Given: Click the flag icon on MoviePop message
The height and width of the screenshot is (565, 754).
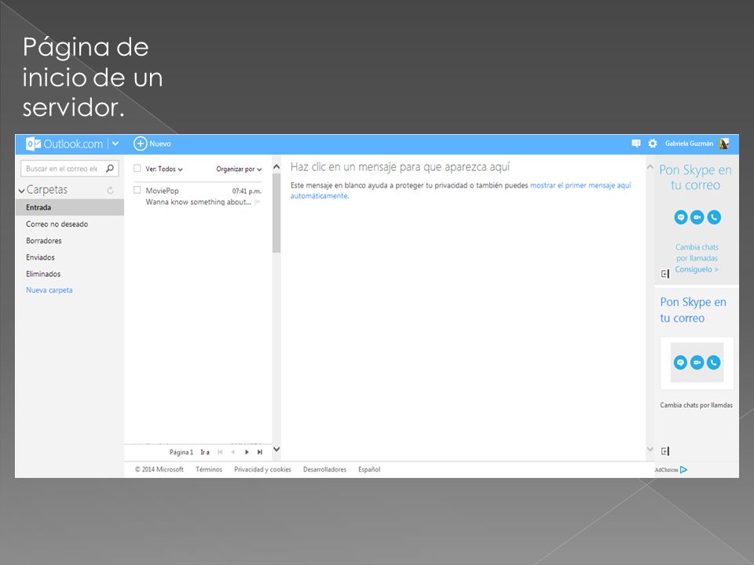Looking at the screenshot, I should 258,202.
